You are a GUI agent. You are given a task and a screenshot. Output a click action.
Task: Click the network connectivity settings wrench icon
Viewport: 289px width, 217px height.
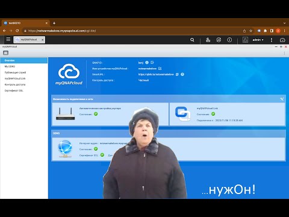[x=282, y=99]
